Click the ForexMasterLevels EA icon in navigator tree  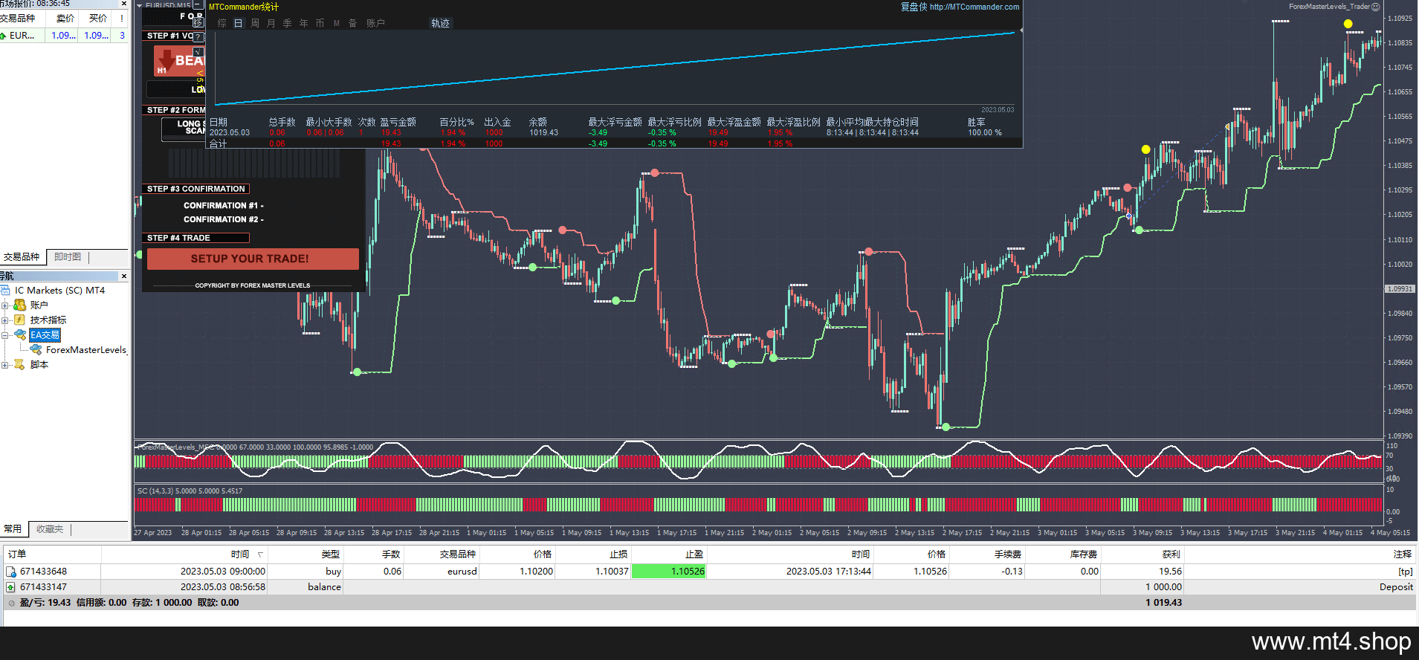[x=36, y=350]
